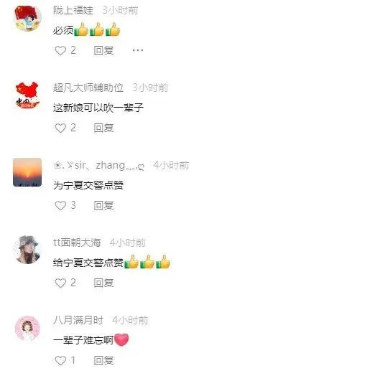Open the red China map avatar
Image resolution: width=370 pixels, height=376 pixels.
point(27,95)
